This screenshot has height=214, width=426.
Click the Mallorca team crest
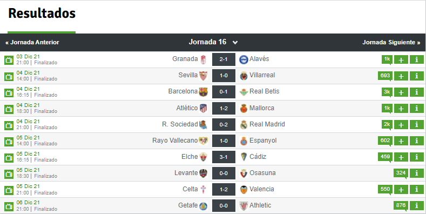(244, 108)
